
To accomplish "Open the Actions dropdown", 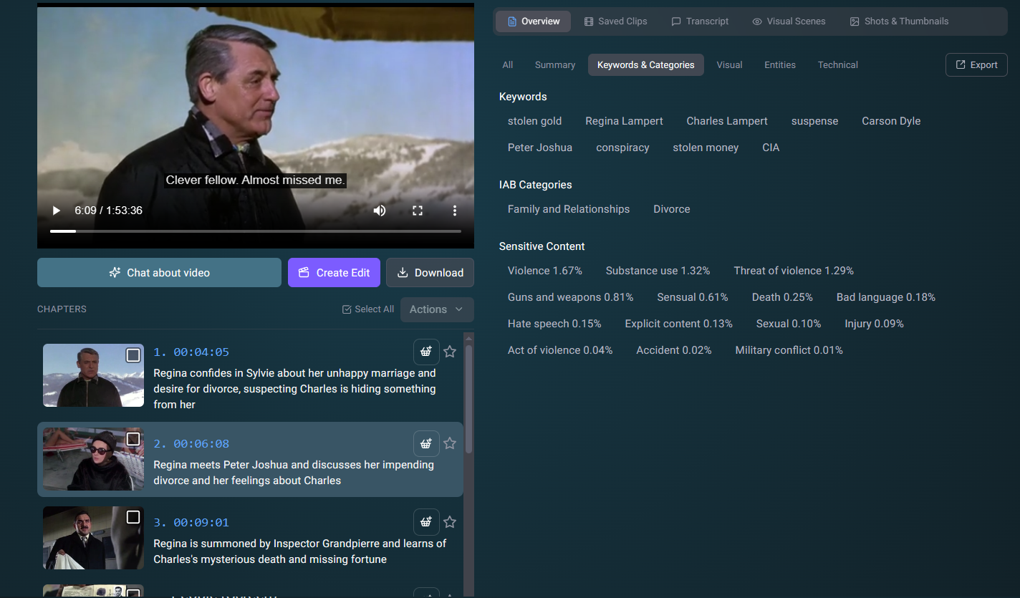I will coord(437,309).
